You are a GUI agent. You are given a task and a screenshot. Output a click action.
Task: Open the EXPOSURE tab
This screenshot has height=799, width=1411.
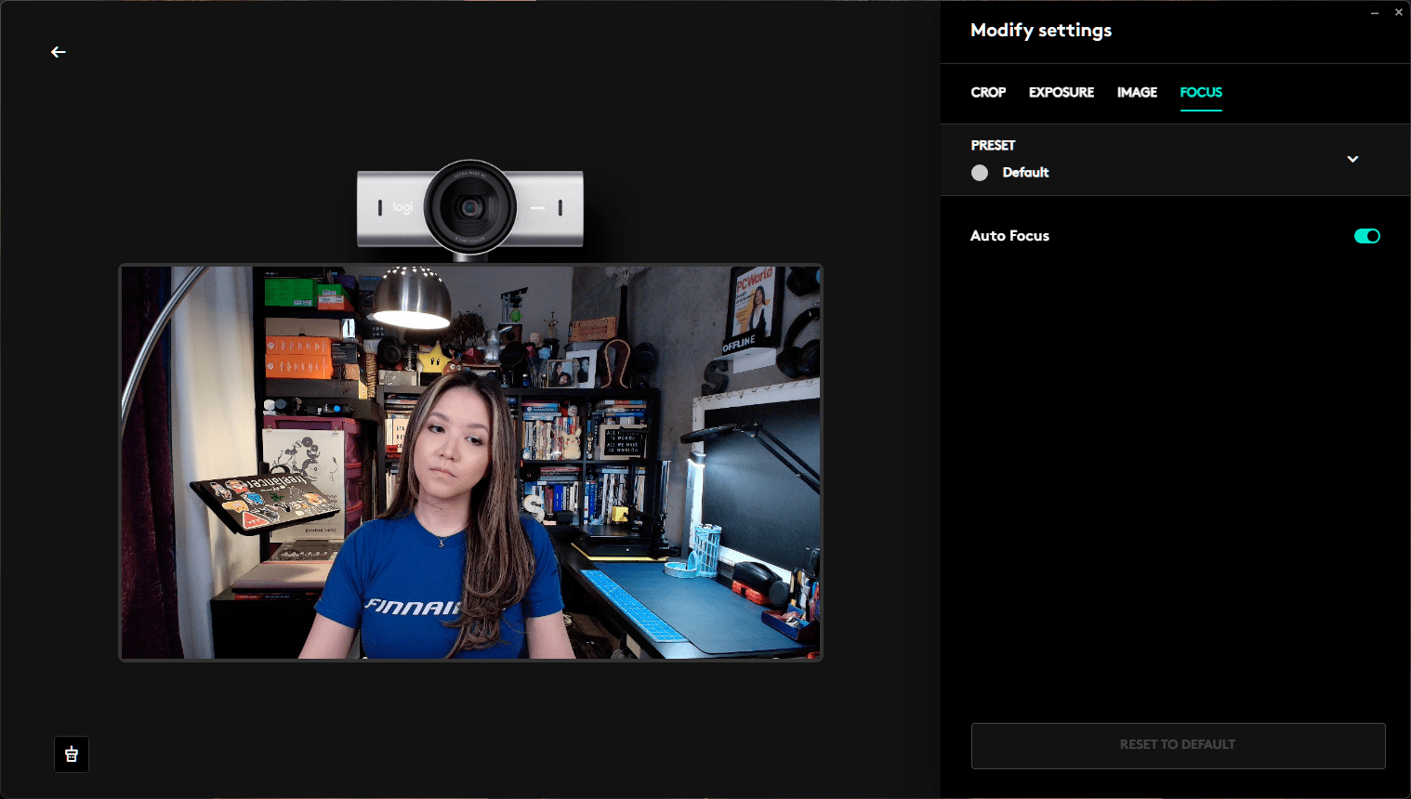pyautogui.click(x=1062, y=92)
